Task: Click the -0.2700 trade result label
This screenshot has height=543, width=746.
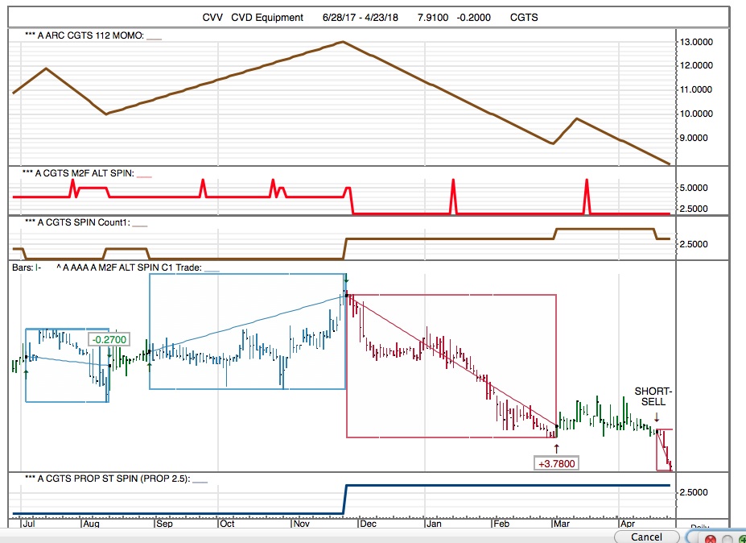Action: [109, 340]
